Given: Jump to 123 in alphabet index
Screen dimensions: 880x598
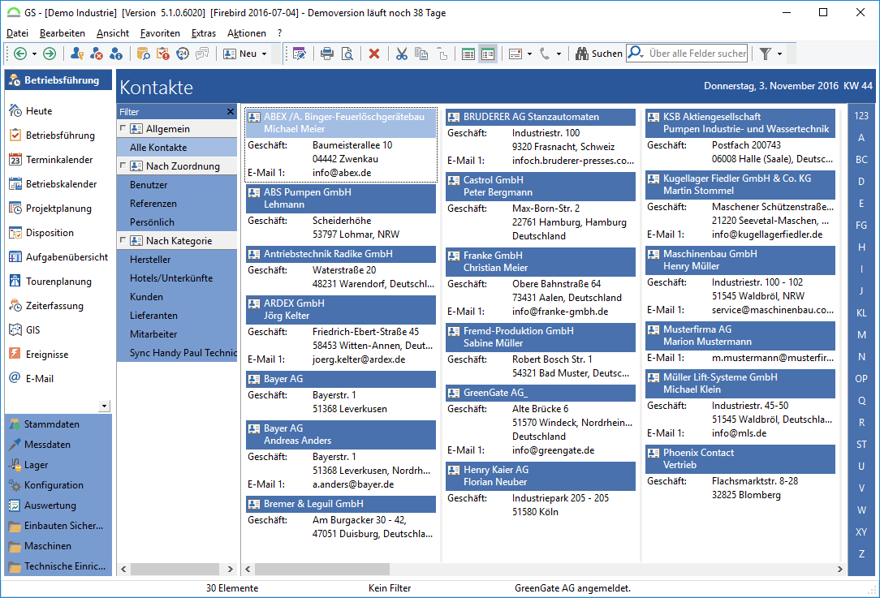Looking at the screenshot, I should point(861,115).
